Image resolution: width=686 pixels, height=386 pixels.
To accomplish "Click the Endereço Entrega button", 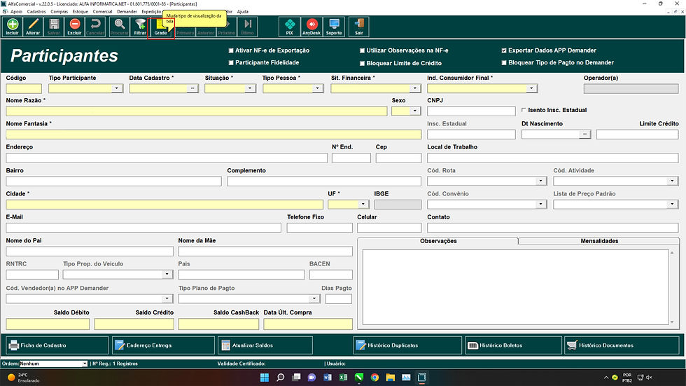I will (163, 345).
